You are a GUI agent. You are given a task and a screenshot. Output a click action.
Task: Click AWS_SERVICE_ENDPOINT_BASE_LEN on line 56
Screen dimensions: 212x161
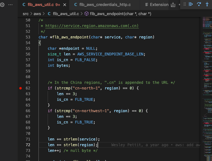[110, 54]
